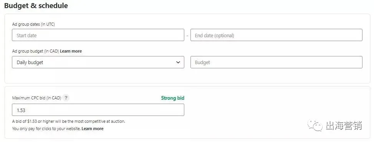Click the Maximum CPC bid (in CAD) label
This screenshot has height=142, width=374.
pyautogui.click(x=37, y=98)
